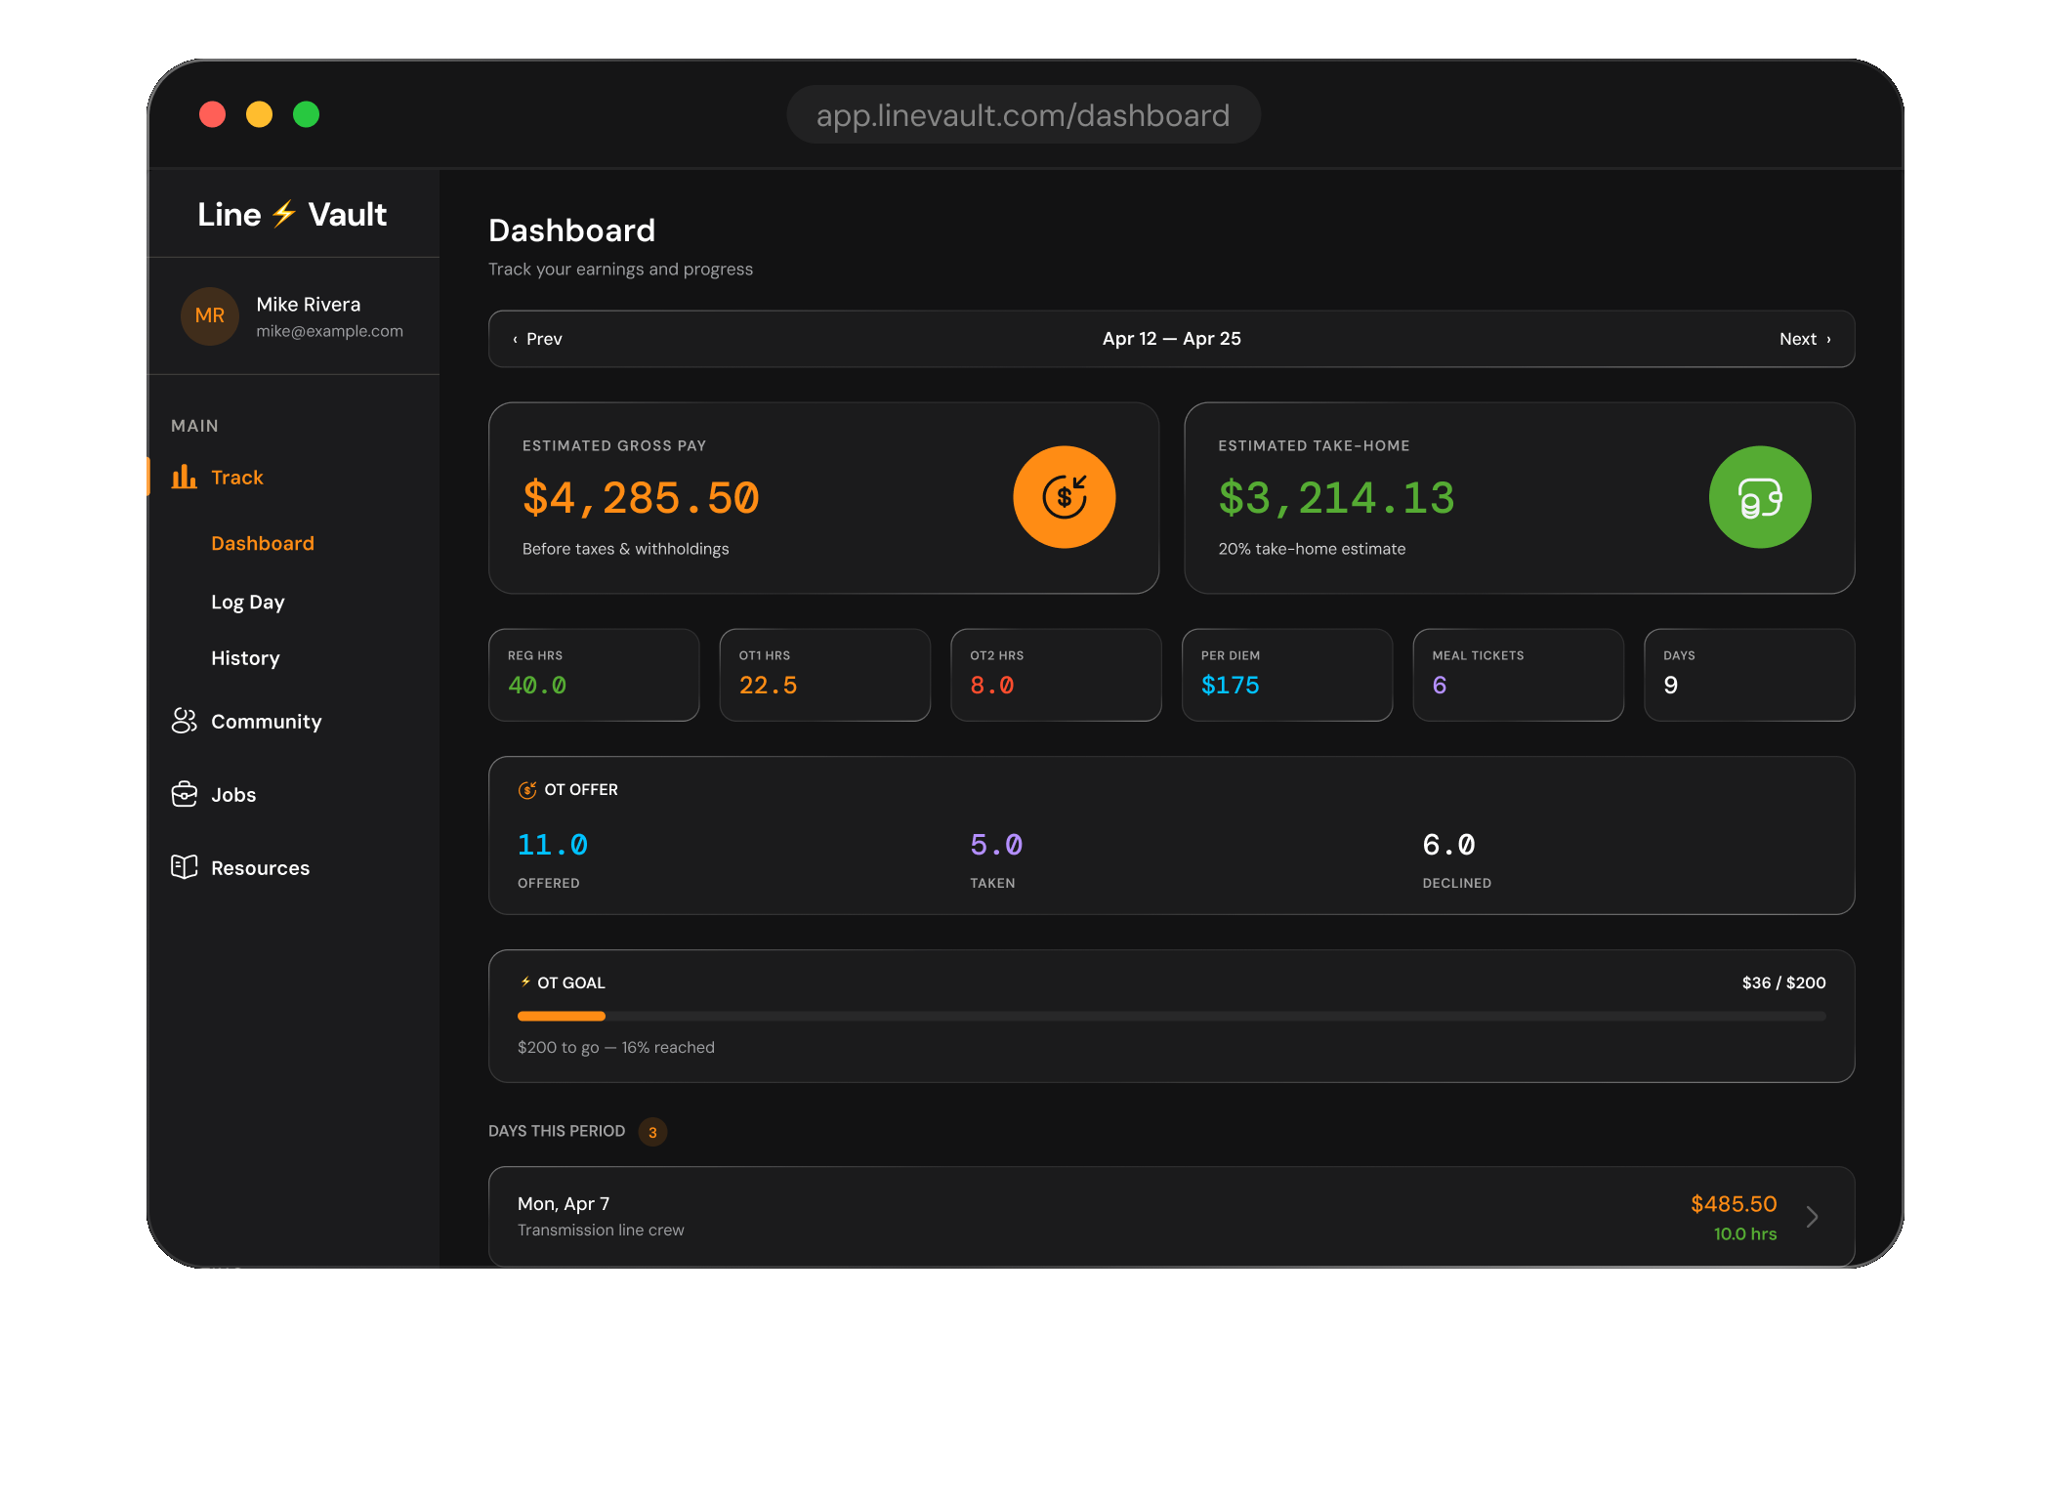The width and height of the screenshot is (2051, 1503).
Task: Click the PER DIEM $175 card
Action: click(x=1287, y=675)
